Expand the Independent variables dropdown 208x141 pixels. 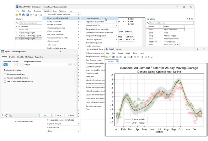pos(70,65)
